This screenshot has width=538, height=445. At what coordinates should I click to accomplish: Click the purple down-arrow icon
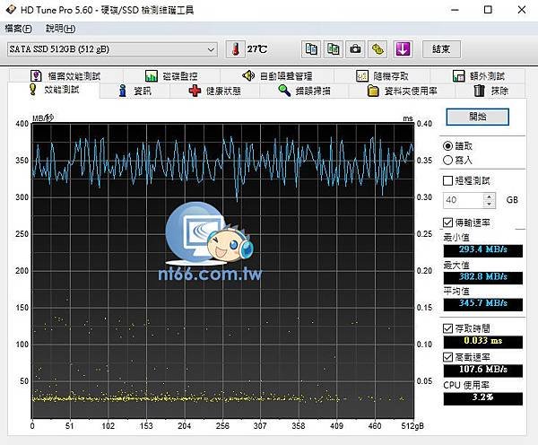coord(403,49)
